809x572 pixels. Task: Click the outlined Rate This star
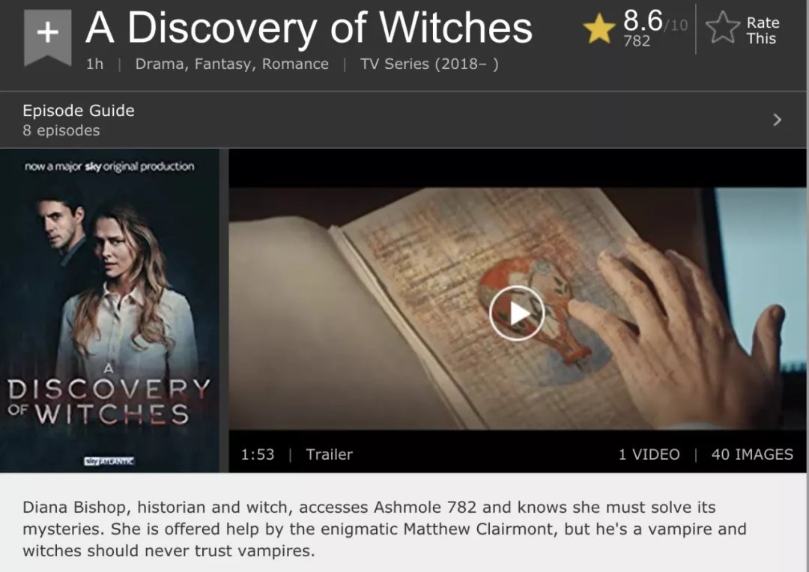pyautogui.click(x=722, y=28)
